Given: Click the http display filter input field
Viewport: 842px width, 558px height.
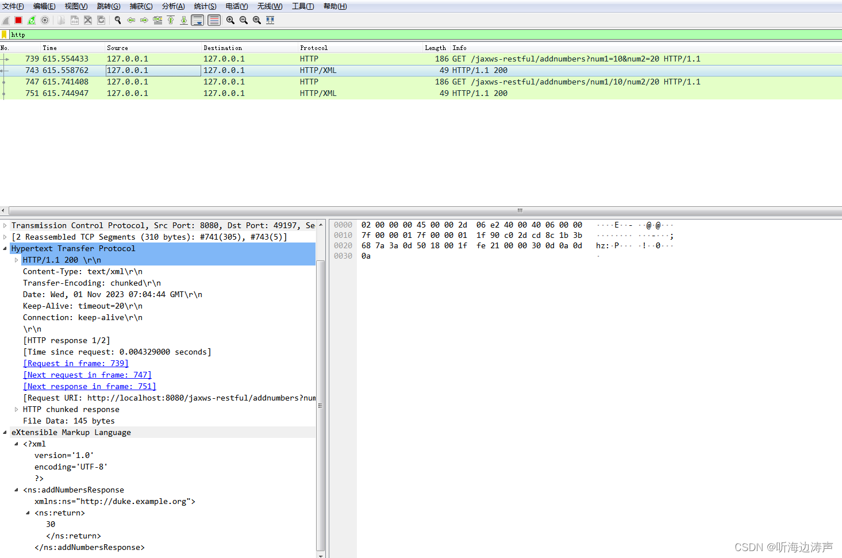Looking at the screenshot, I should pos(115,34).
